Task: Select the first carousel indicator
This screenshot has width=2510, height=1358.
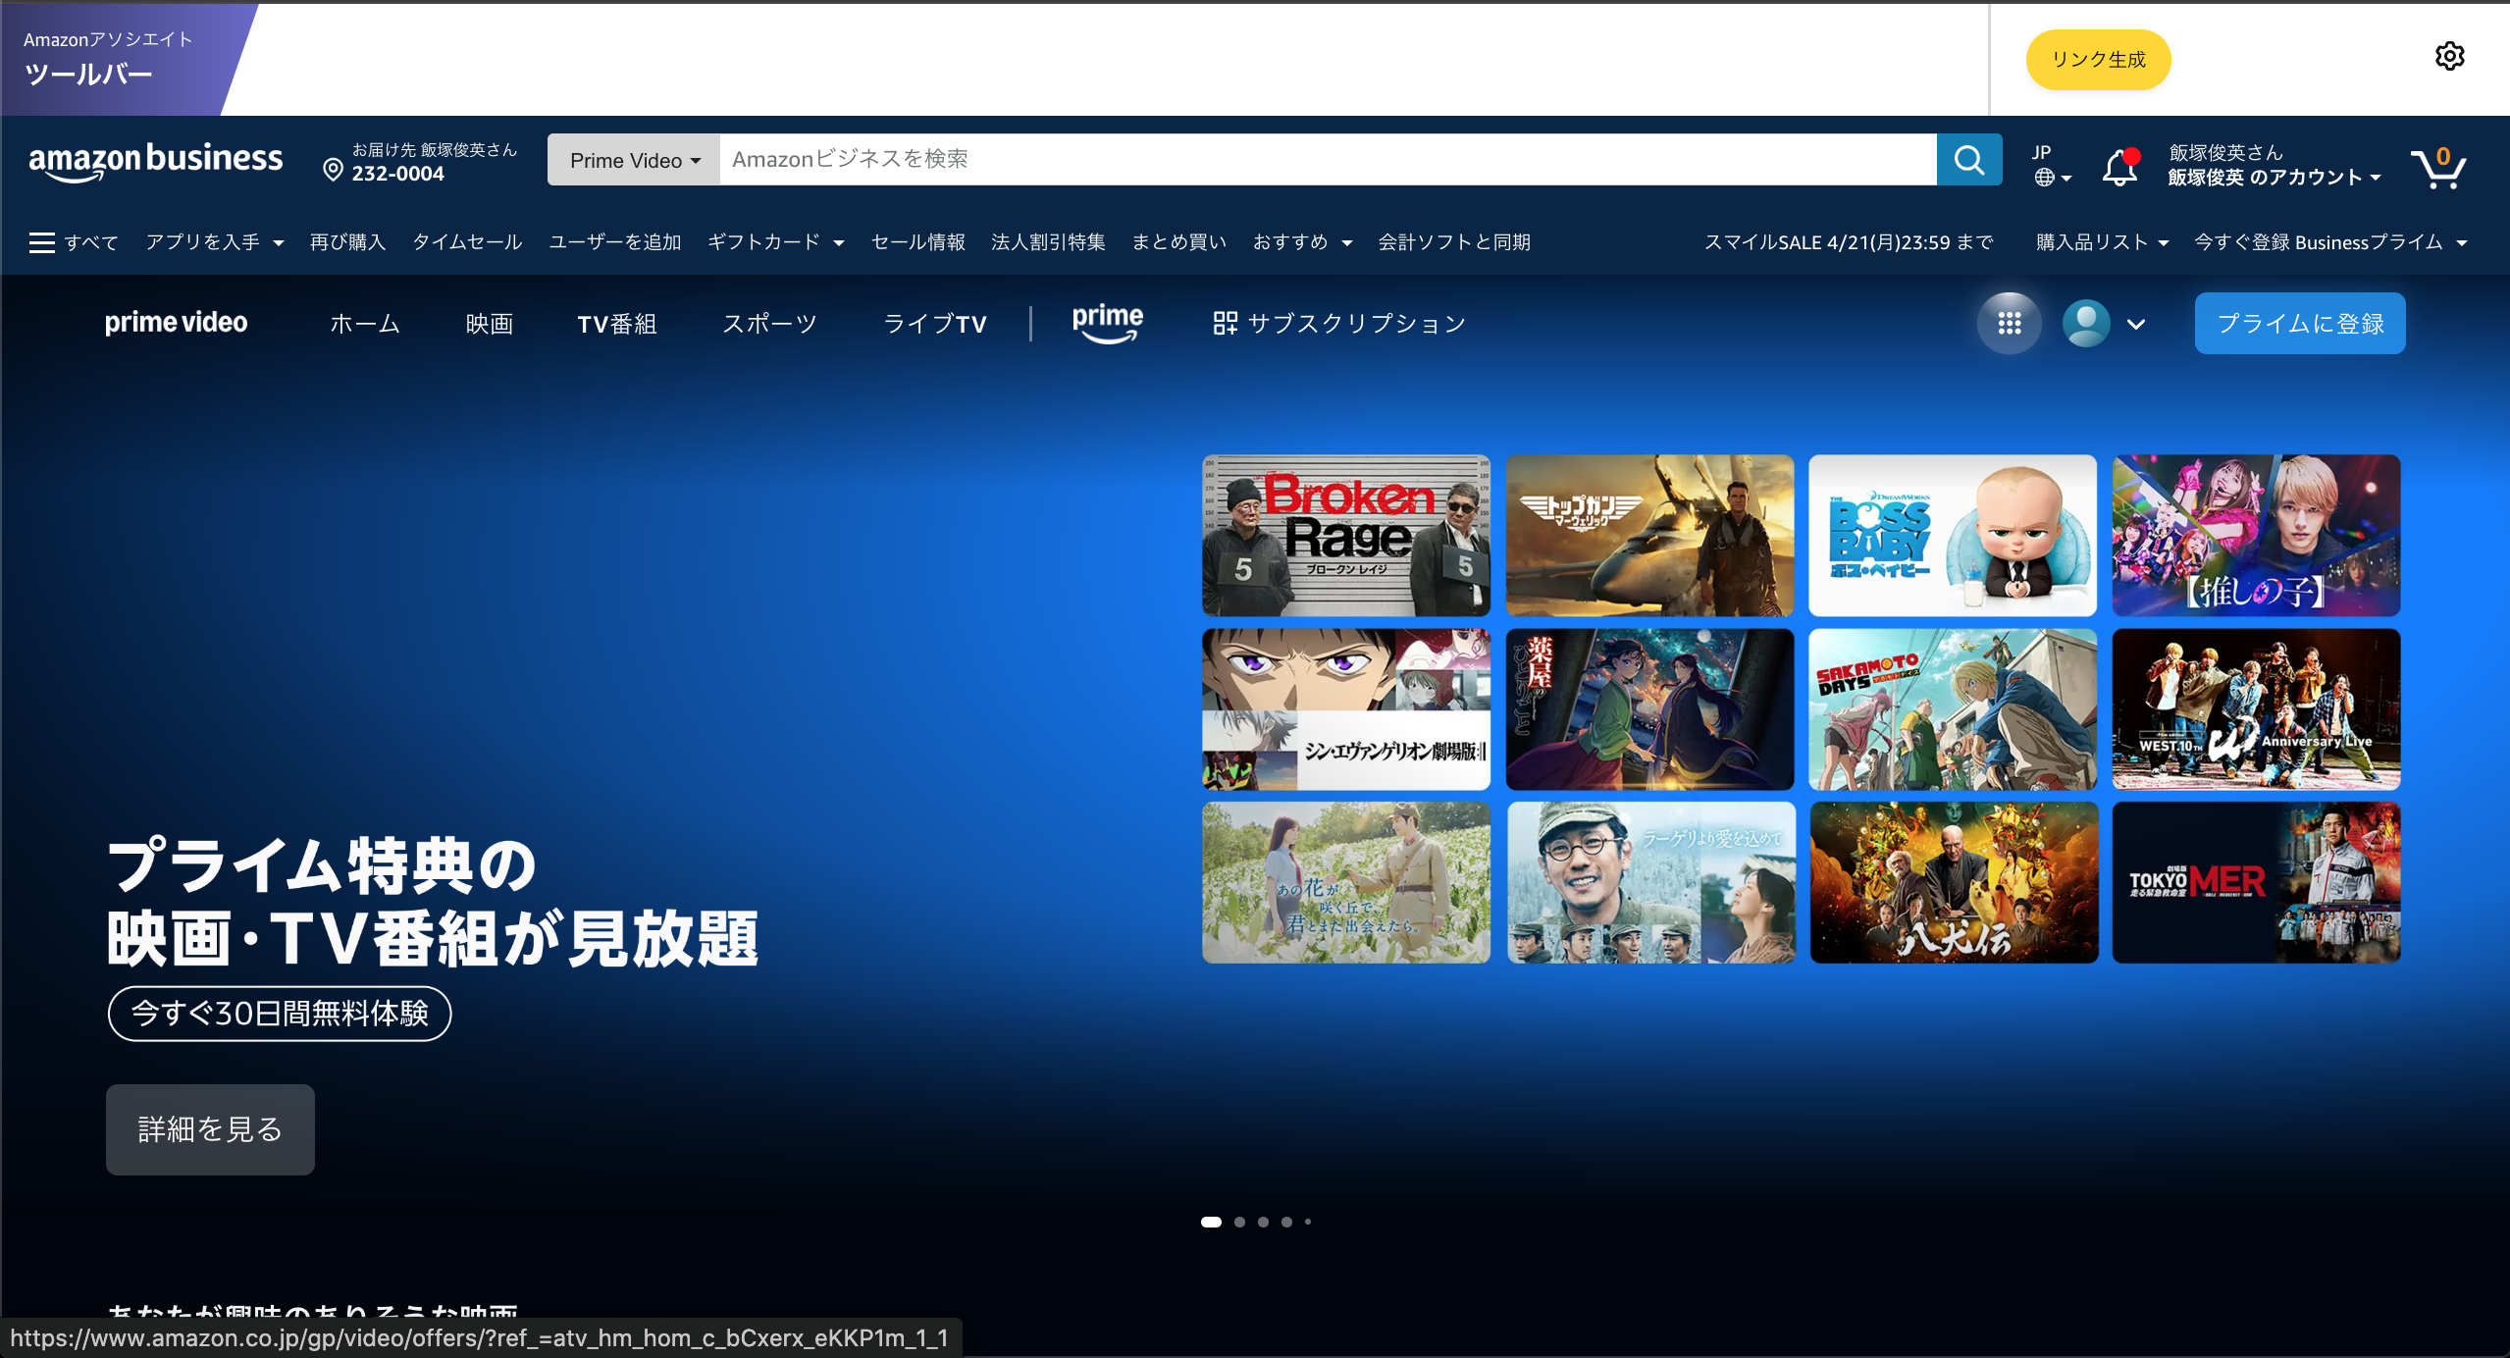Action: (1211, 1222)
